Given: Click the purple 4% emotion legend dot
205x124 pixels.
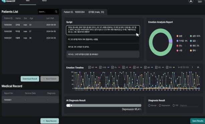Looking at the screenshot, I should point(178,41).
